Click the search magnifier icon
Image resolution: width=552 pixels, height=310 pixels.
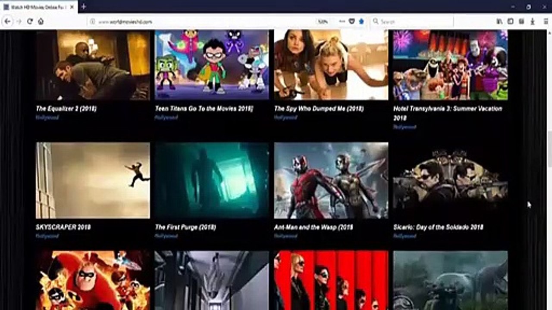click(376, 21)
